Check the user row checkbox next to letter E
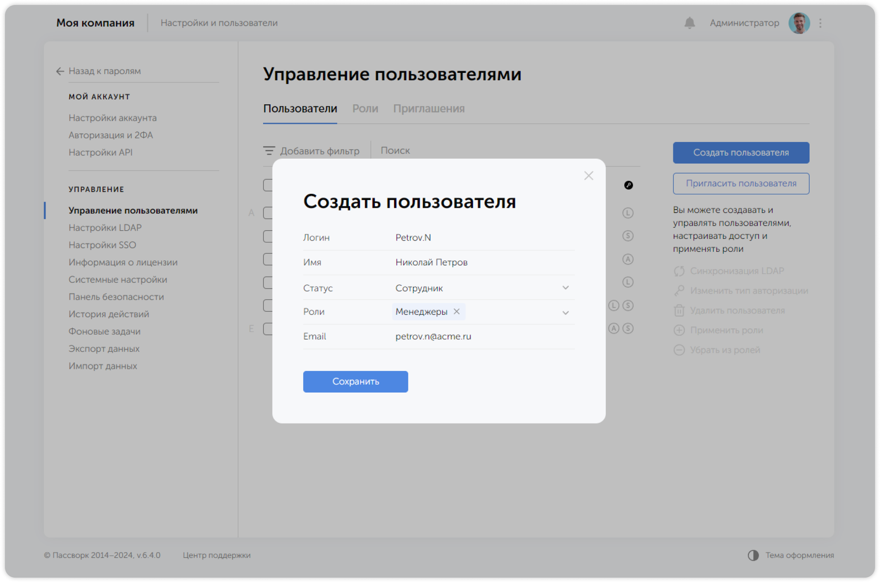 [268, 328]
